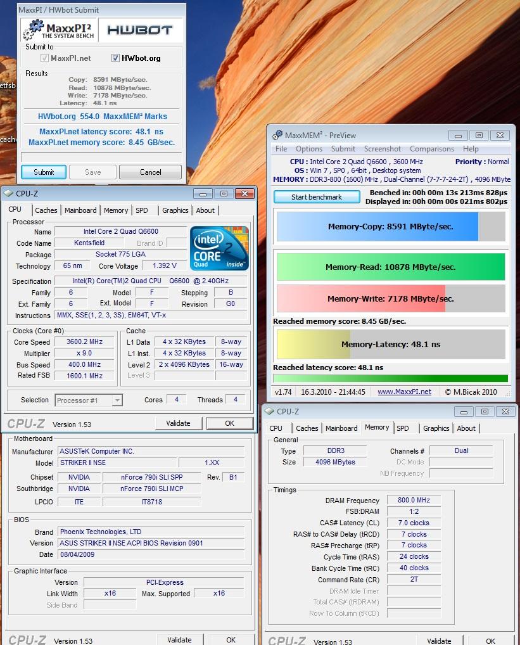Click Cancel in HWbot Submit dialog
520x645 pixels.
[x=151, y=172]
